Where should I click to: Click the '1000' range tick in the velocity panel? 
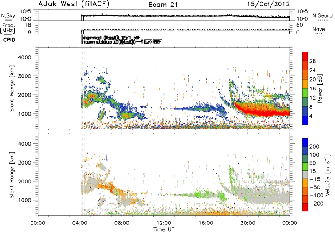24,200
